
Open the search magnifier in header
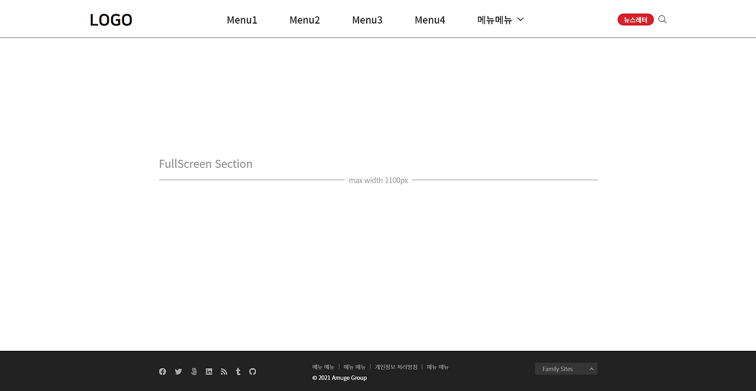click(662, 19)
